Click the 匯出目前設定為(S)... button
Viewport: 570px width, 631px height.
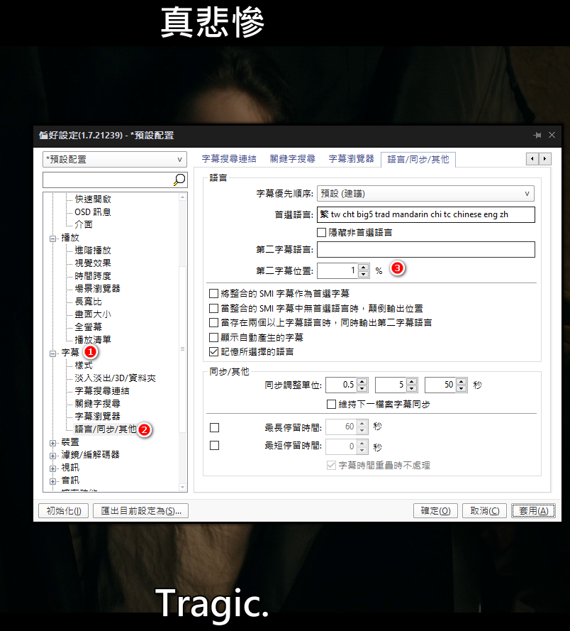tap(142, 510)
